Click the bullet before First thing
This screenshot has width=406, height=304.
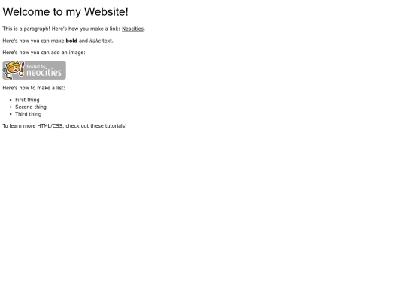[x=11, y=100]
